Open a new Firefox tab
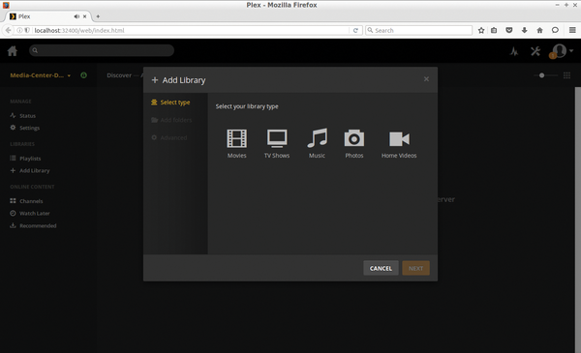The image size is (581, 353). [98, 16]
